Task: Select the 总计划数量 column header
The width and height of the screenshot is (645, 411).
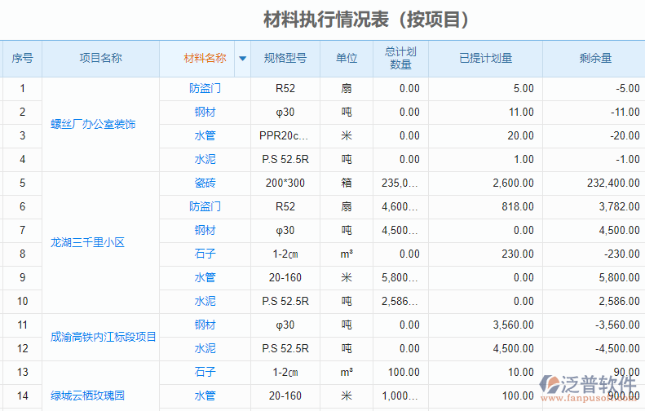Action: (400, 59)
